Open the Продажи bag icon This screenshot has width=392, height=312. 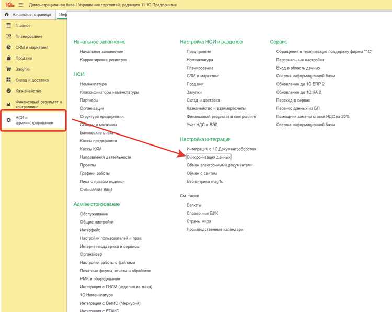(9, 58)
